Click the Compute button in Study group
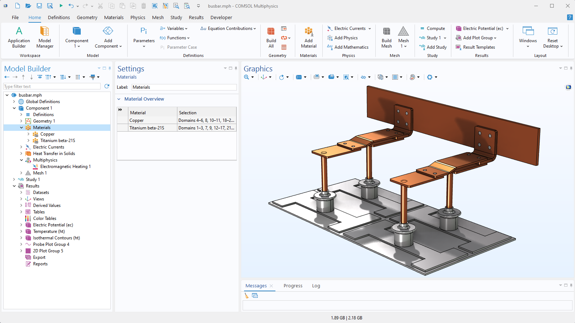Screen dimensions: 575x323 point(432,28)
